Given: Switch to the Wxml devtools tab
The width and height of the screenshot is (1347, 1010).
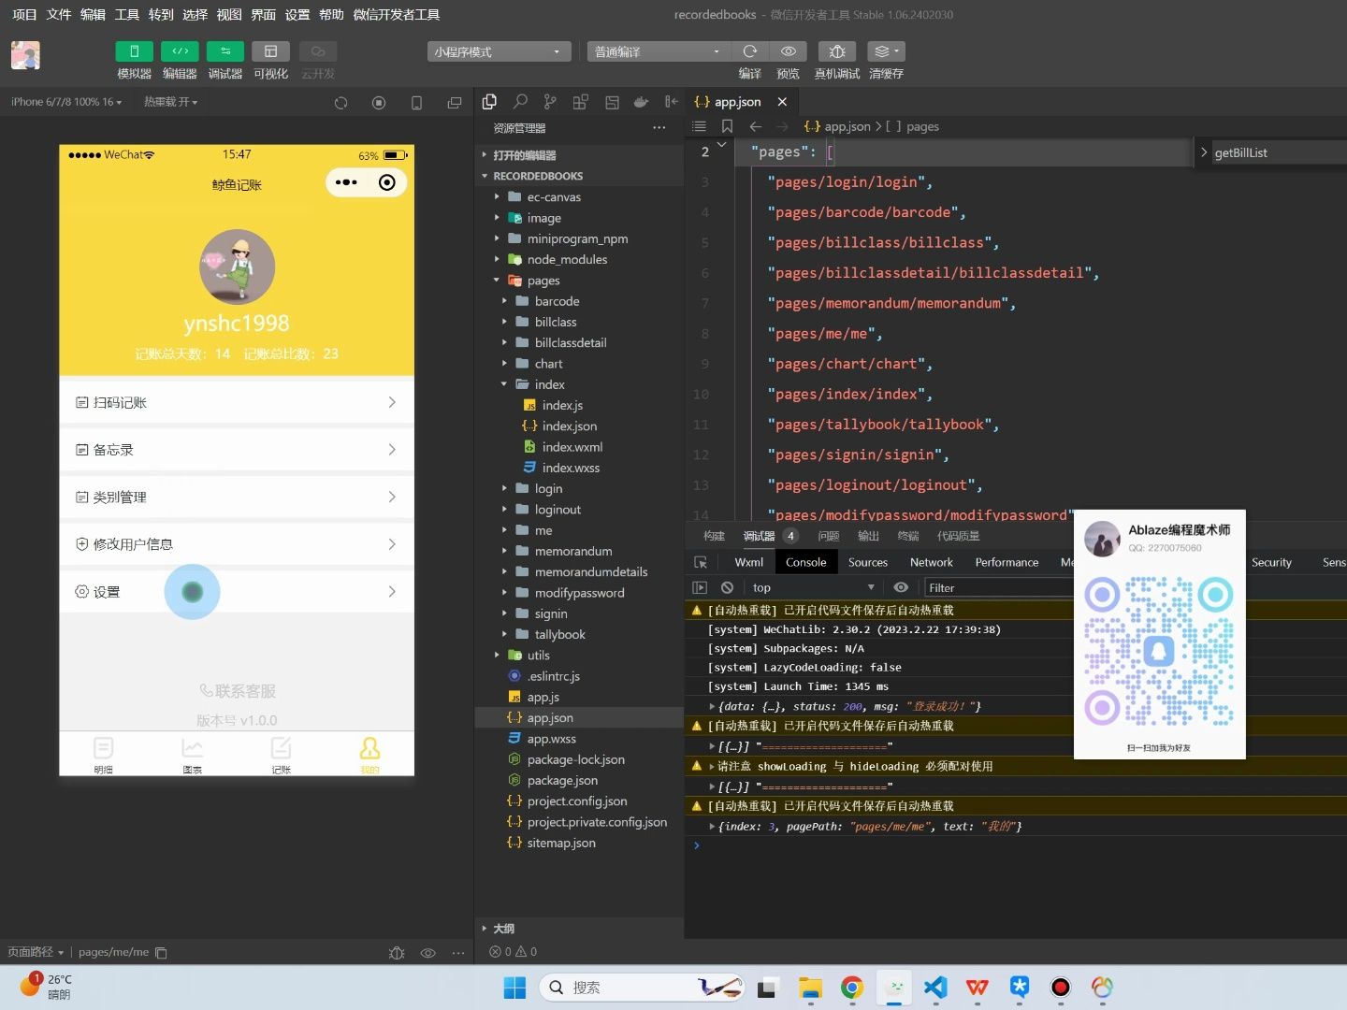Looking at the screenshot, I should (749, 562).
